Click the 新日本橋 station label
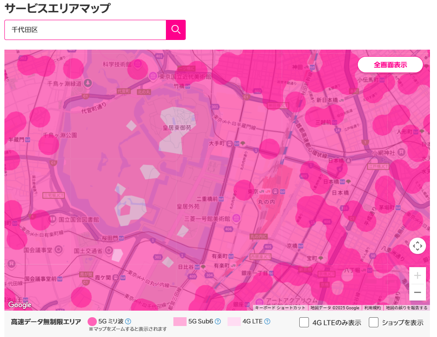This screenshot has width=437, height=337. point(327,100)
